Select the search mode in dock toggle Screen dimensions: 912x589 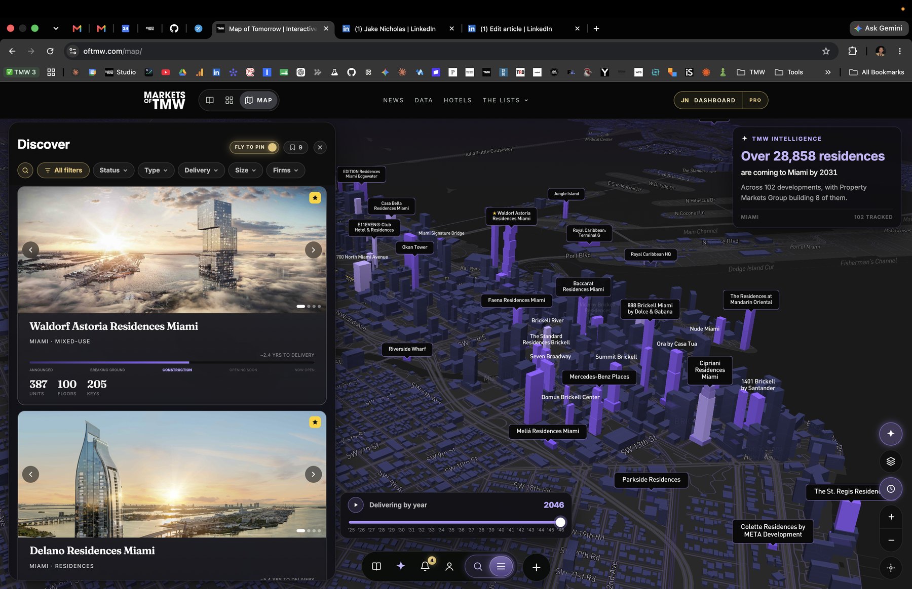coord(478,567)
